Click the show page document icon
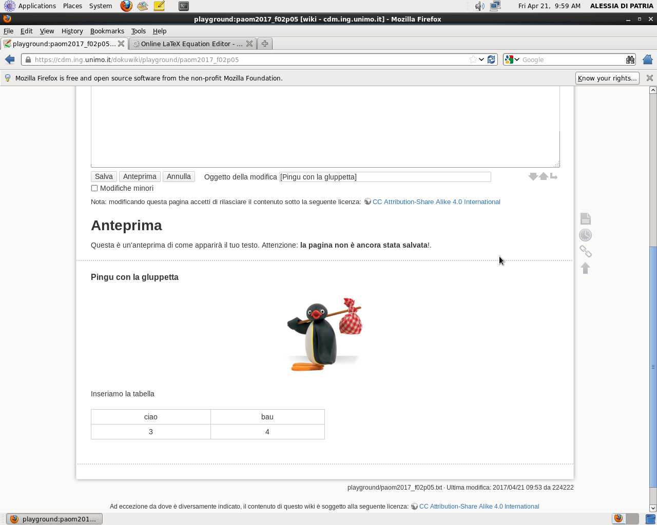Viewport: 657px width, 525px height. click(x=586, y=218)
